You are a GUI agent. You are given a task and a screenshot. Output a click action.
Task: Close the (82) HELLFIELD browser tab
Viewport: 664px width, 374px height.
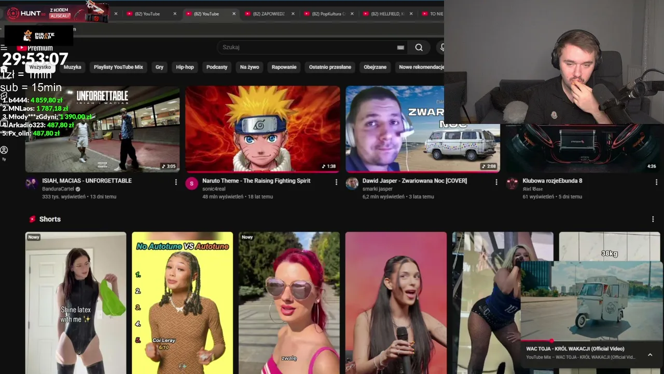tap(411, 14)
